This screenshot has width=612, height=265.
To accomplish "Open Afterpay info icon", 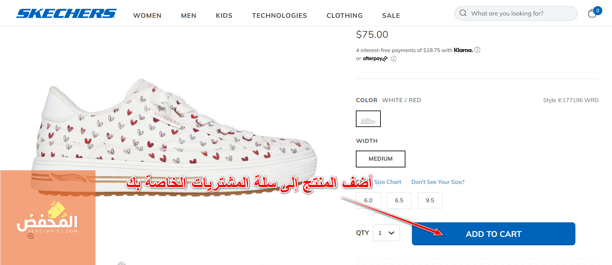I will (393, 58).
